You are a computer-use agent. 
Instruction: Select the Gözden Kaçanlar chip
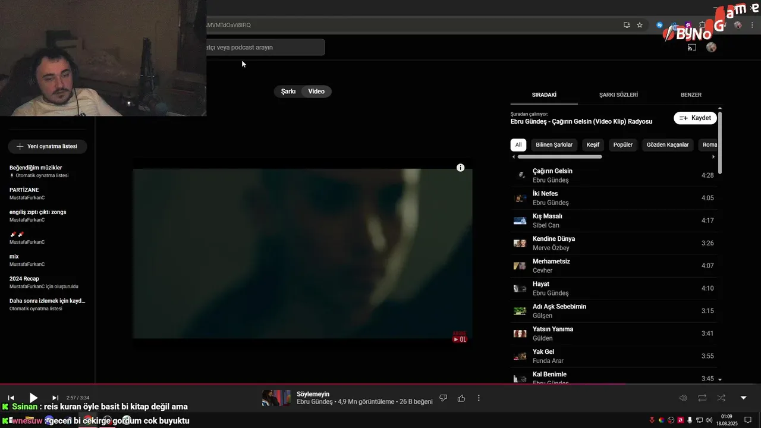pos(668,144)
